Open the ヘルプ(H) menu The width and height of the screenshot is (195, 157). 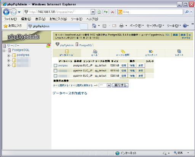point(92,19)
